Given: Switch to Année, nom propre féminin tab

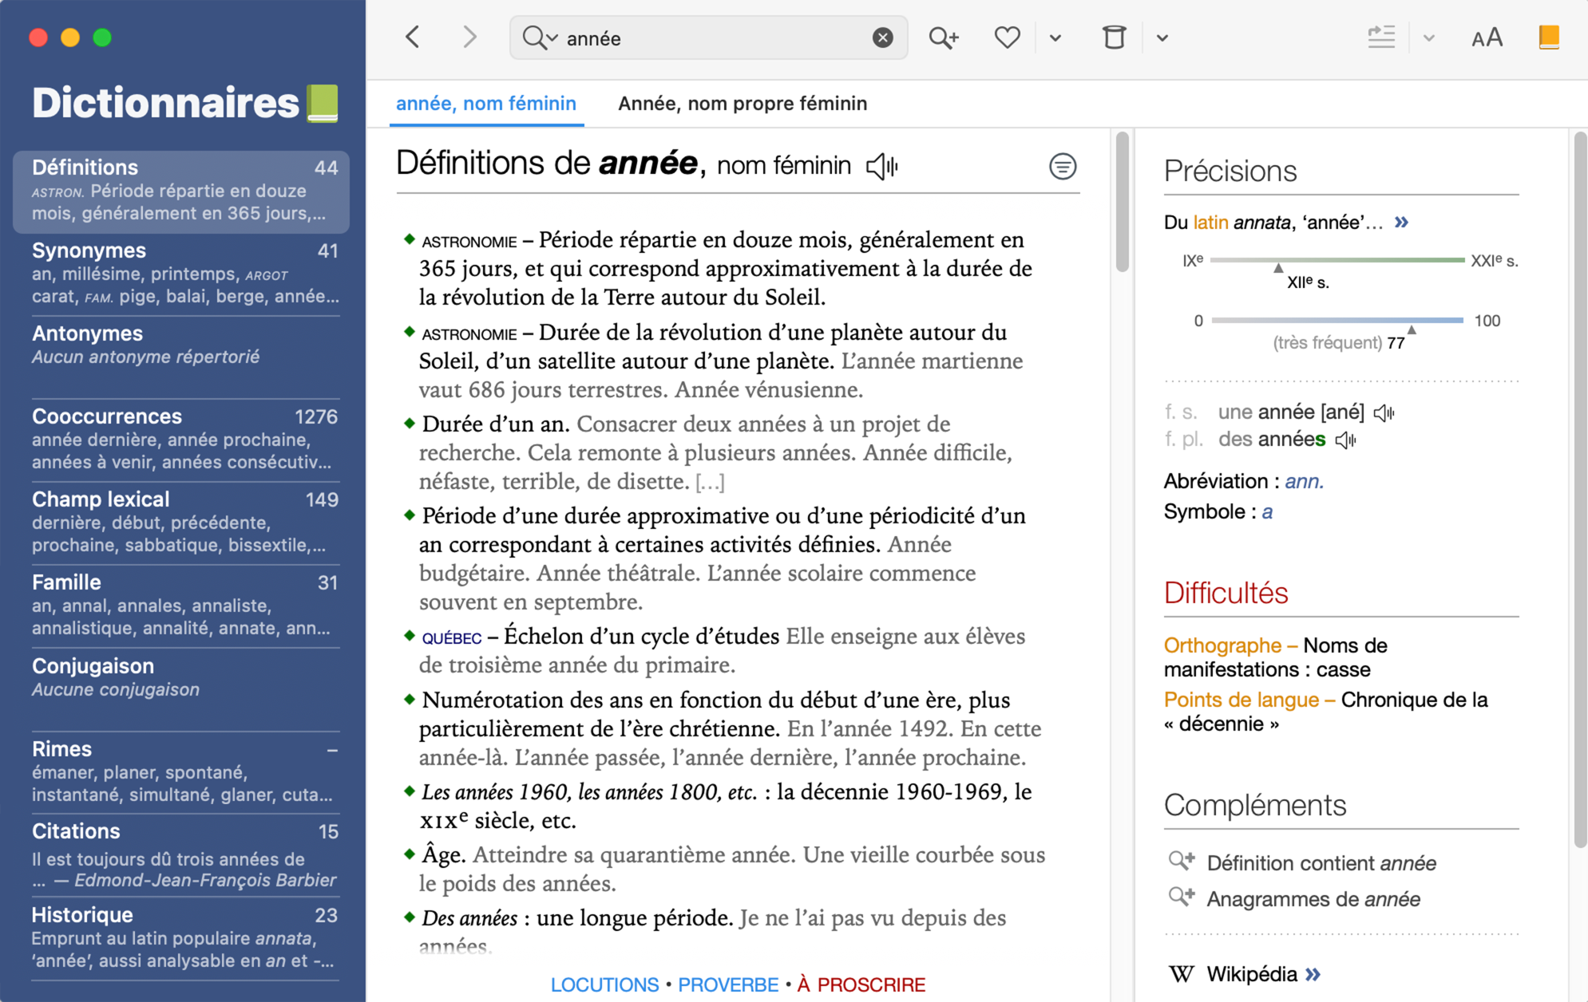Looking at the screenshot, I should pos(742,104).
